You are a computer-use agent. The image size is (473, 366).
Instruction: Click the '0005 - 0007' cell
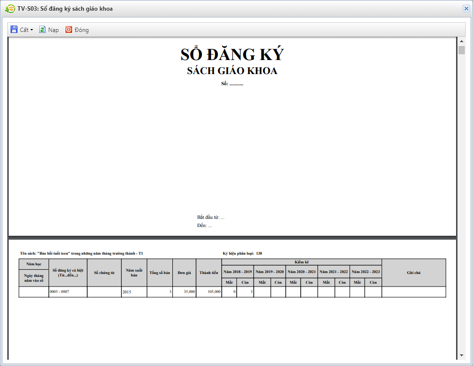(68, 292)
